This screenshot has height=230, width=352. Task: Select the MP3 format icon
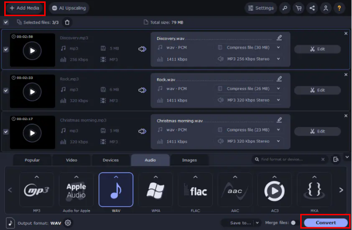[x=37, y=190]
